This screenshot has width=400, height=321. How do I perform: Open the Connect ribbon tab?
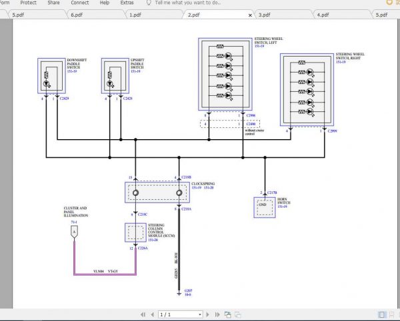tap(79, 3)
